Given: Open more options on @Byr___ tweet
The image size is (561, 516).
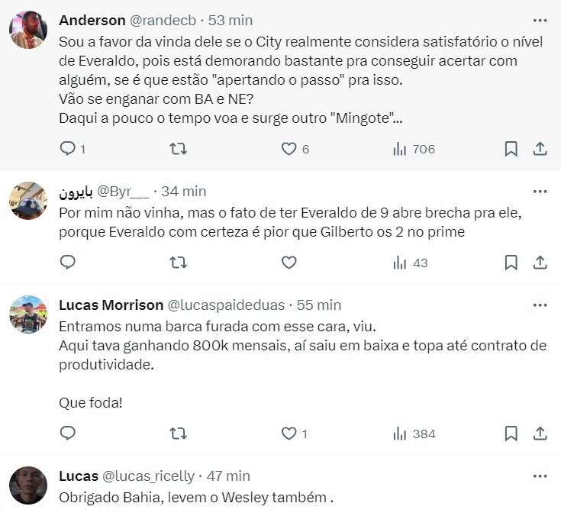Looking at the screenshot, I should click(540, 192).
